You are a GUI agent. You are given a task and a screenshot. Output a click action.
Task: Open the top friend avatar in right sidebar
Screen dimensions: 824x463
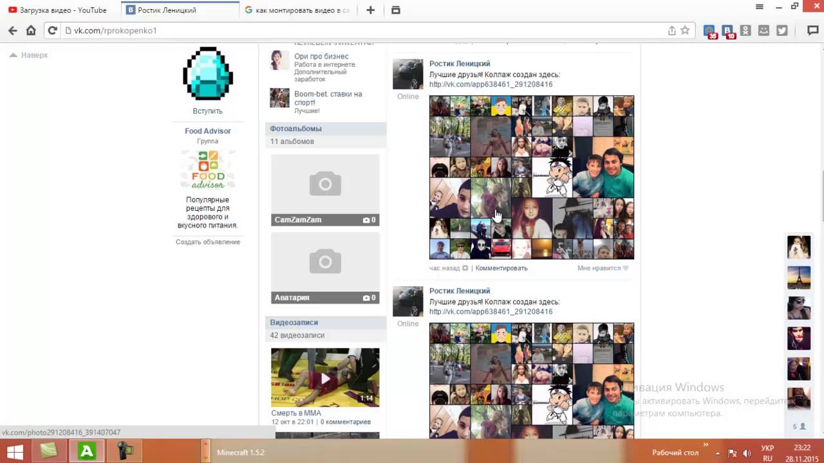799,247
